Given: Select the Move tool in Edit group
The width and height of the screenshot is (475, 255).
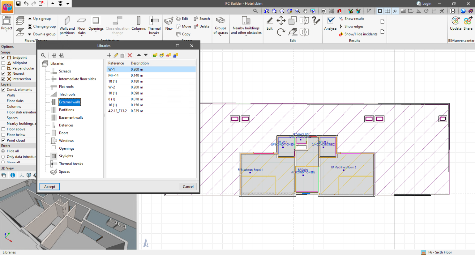Looking at the screenshot, I should [281, 21].
